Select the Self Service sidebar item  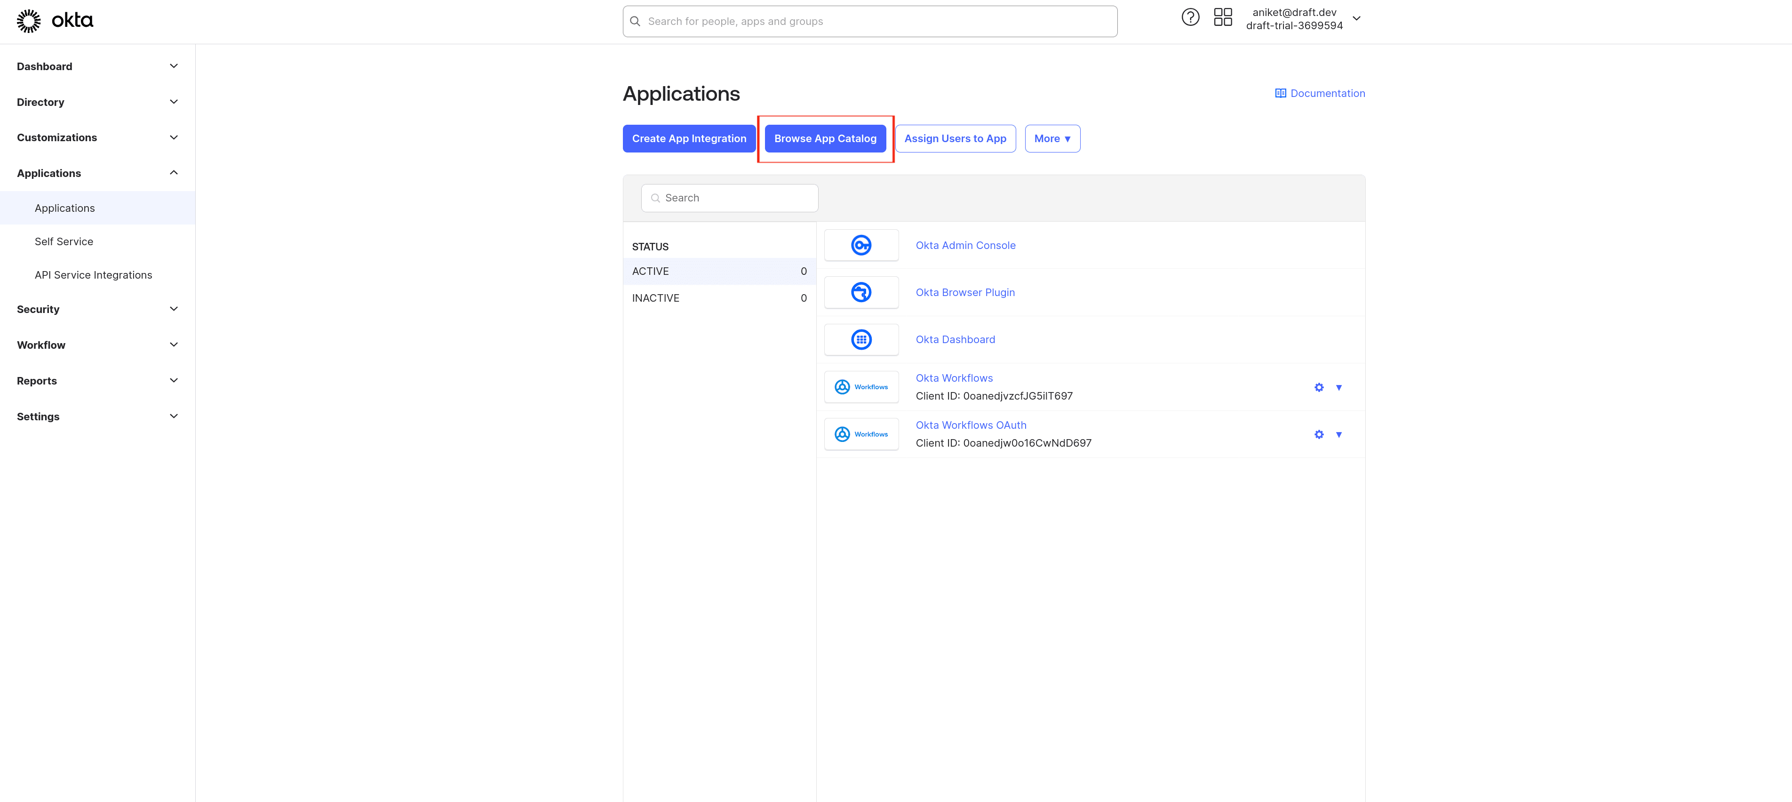(x=64, y=241)
